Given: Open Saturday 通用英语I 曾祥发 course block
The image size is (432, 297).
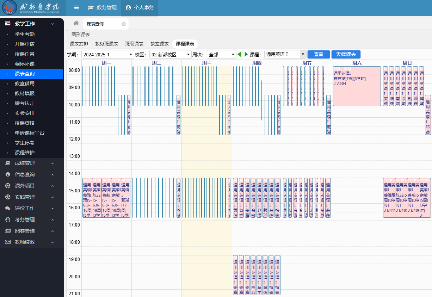Looking at the screenshot, I should coord(357,86).
